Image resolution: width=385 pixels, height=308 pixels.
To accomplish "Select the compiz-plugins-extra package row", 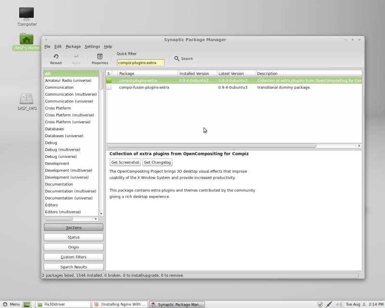I will point(234,80).
